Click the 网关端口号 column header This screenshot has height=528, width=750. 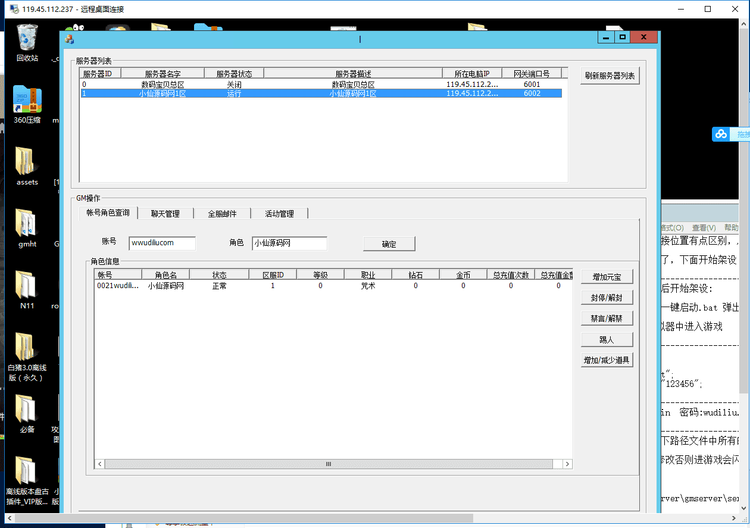click(x=532, y=74)
